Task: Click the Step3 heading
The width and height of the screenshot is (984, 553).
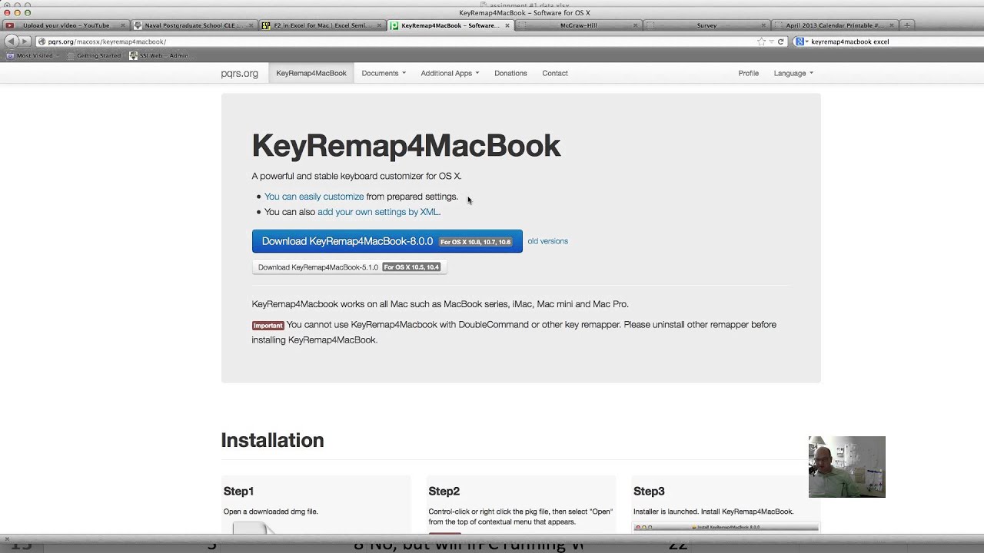Action: 649,491
